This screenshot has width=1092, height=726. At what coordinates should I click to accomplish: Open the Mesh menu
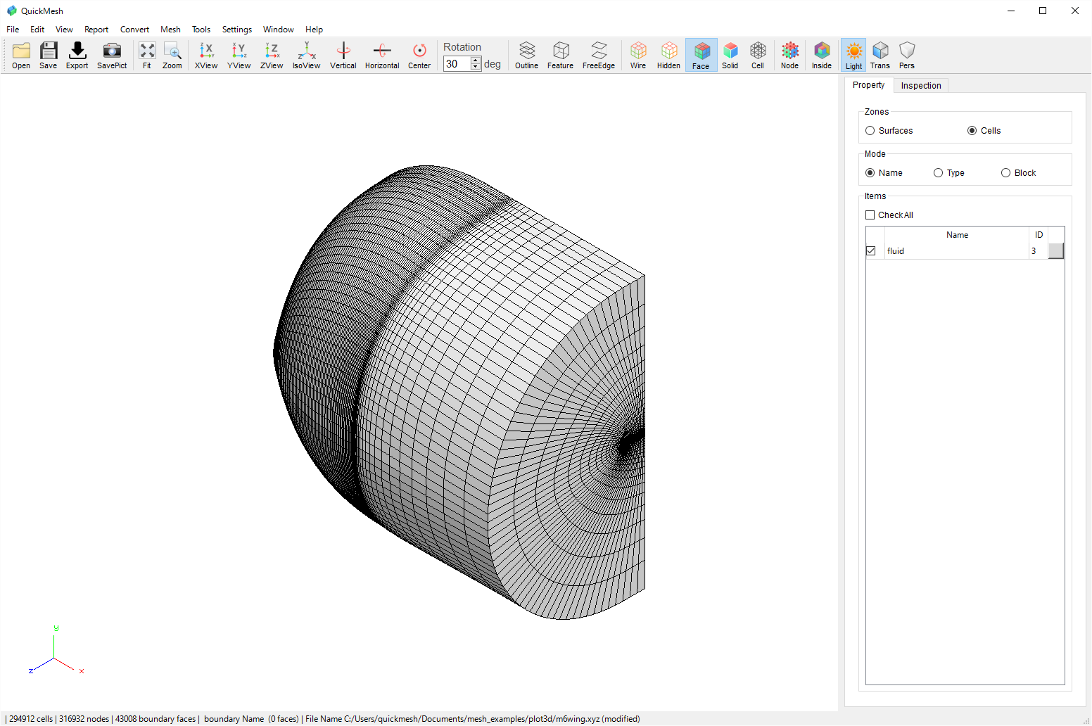170,30
